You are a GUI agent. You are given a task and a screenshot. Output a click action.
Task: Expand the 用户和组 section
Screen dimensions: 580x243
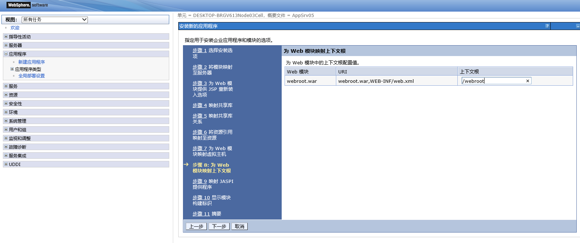click(6, 129)
